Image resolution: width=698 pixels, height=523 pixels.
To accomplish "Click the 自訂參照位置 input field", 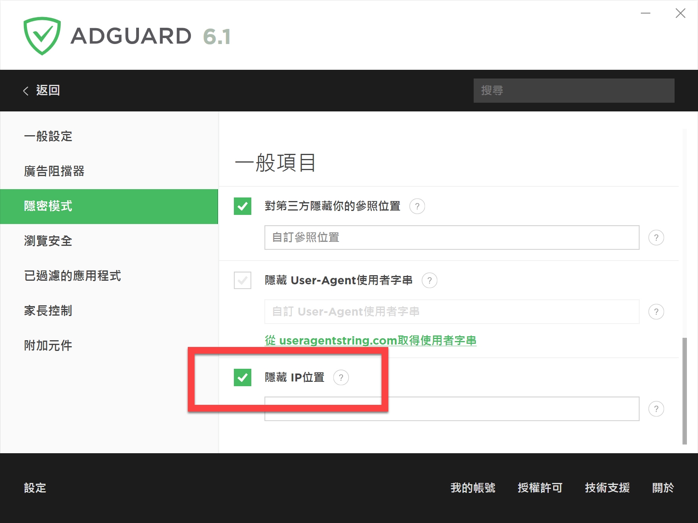I will coord(452,238).
